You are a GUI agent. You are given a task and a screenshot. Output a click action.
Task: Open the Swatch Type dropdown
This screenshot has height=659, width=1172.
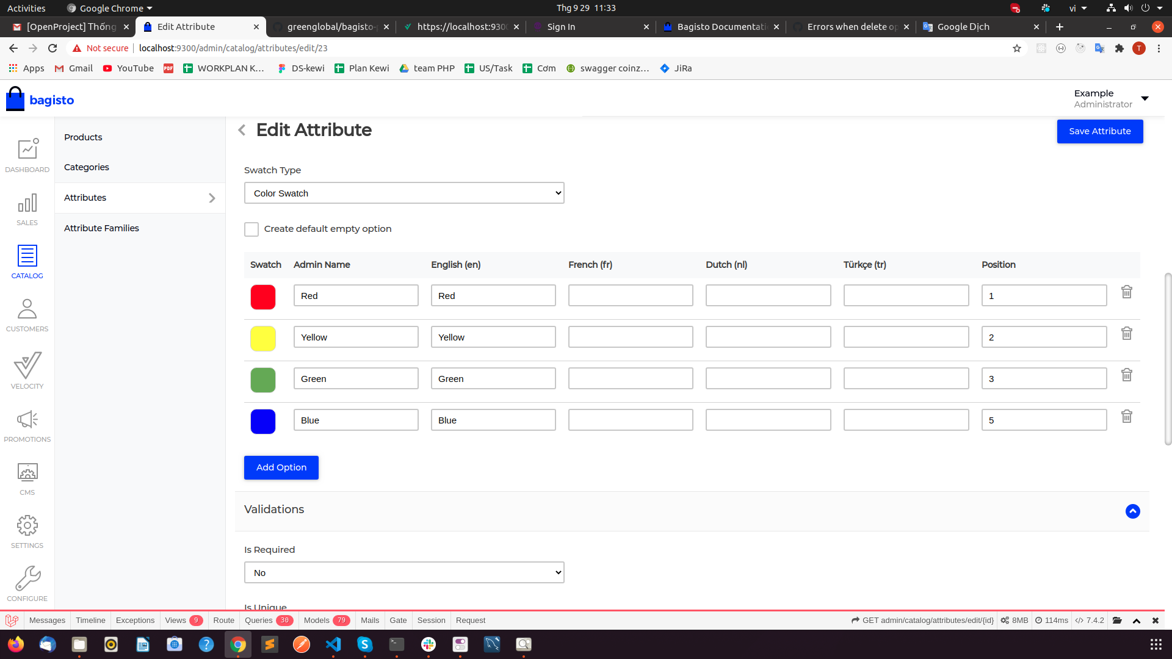404,193
